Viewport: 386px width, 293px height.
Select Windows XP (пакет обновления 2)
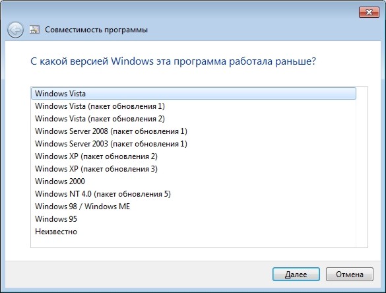(193, 156)
